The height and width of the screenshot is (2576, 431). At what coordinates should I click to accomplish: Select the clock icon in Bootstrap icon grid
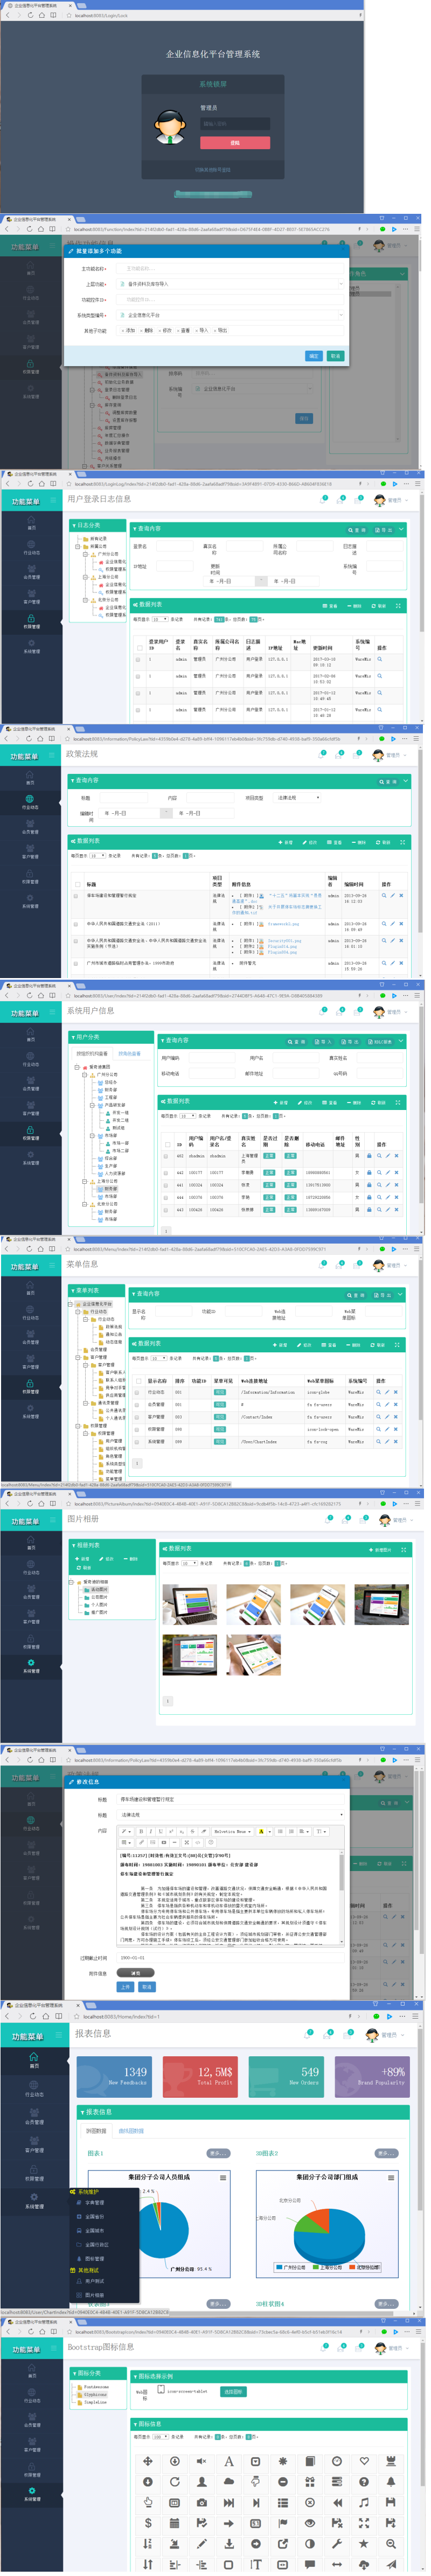coord(337,2461)
